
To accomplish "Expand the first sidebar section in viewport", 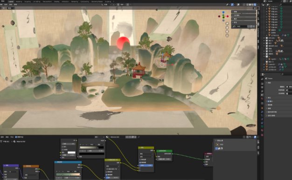I will tap(243, 12).
